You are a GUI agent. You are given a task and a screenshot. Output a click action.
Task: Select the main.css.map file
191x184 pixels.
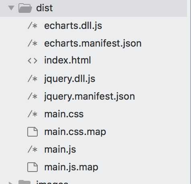coord(75,132)
